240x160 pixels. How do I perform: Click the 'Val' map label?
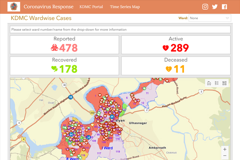pyautogui.click(x=41, y=100)
